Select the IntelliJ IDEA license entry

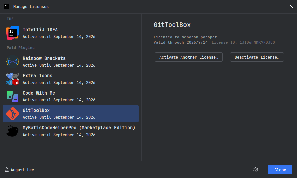[71, 33]
